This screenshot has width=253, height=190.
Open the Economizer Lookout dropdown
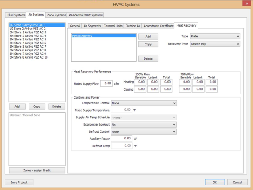pyautogui.click(x=143, y=125)
